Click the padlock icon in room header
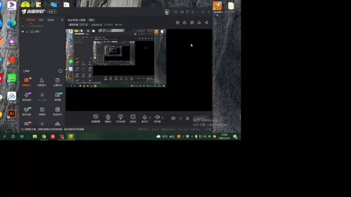This screenshot has width=351, height=197. click(184, 23)
